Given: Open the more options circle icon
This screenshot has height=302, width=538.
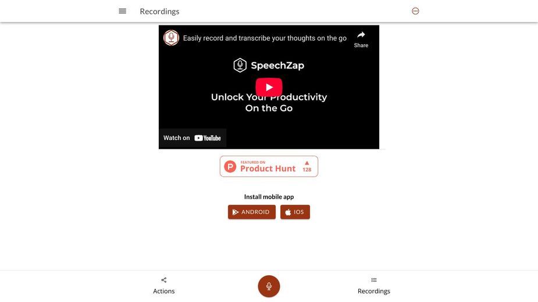Looking at the screenshot, I should [415, 11].
